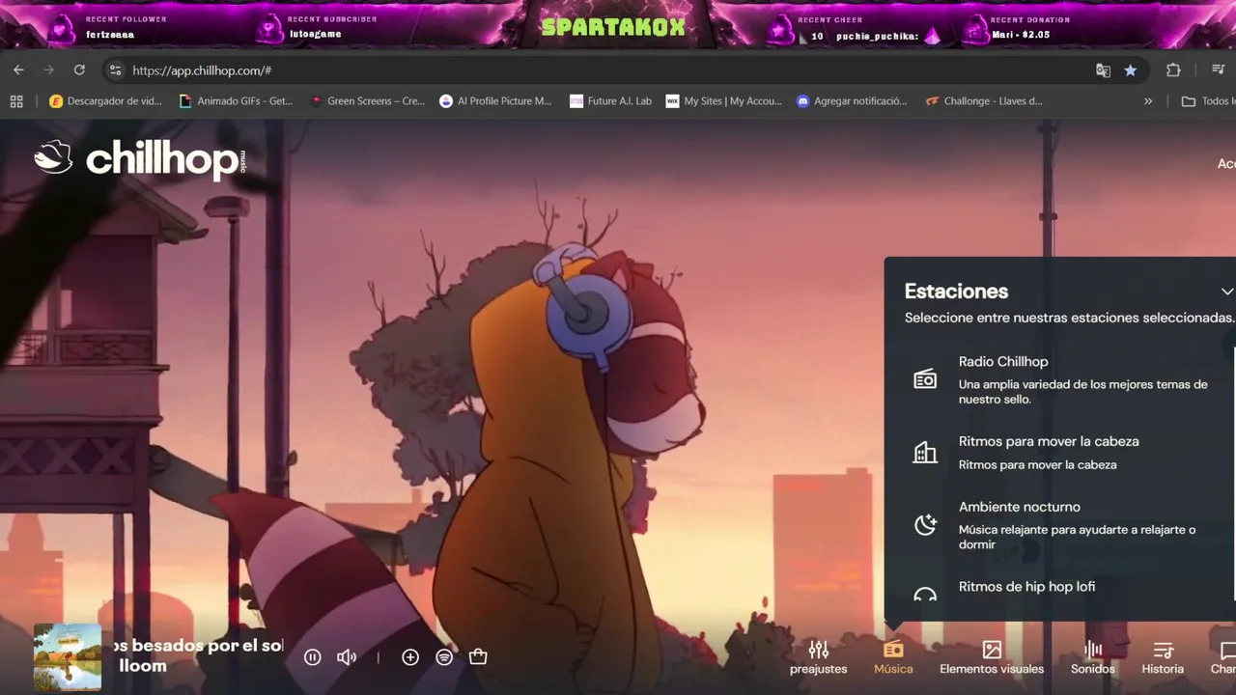1236x695 pixels.
Task: Open the apps grid in bookmarks bar
Action: (x=16, y=100)
